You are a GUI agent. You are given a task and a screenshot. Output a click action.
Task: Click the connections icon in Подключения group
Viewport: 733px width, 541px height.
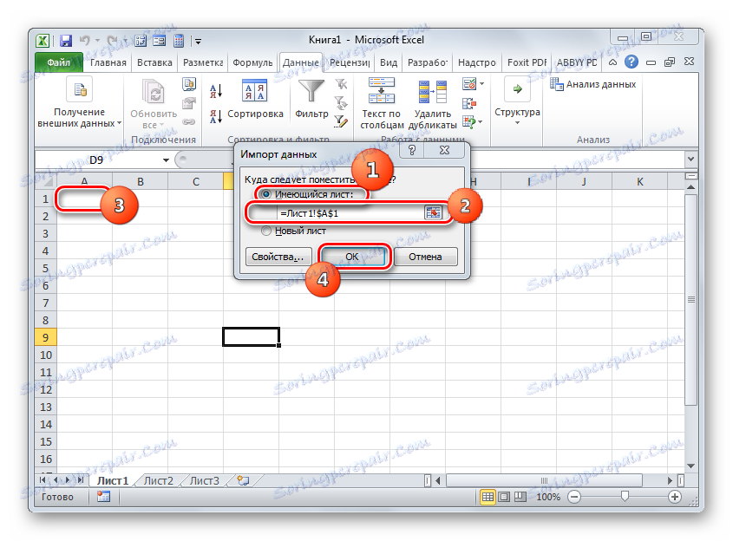tap(189, 84)
